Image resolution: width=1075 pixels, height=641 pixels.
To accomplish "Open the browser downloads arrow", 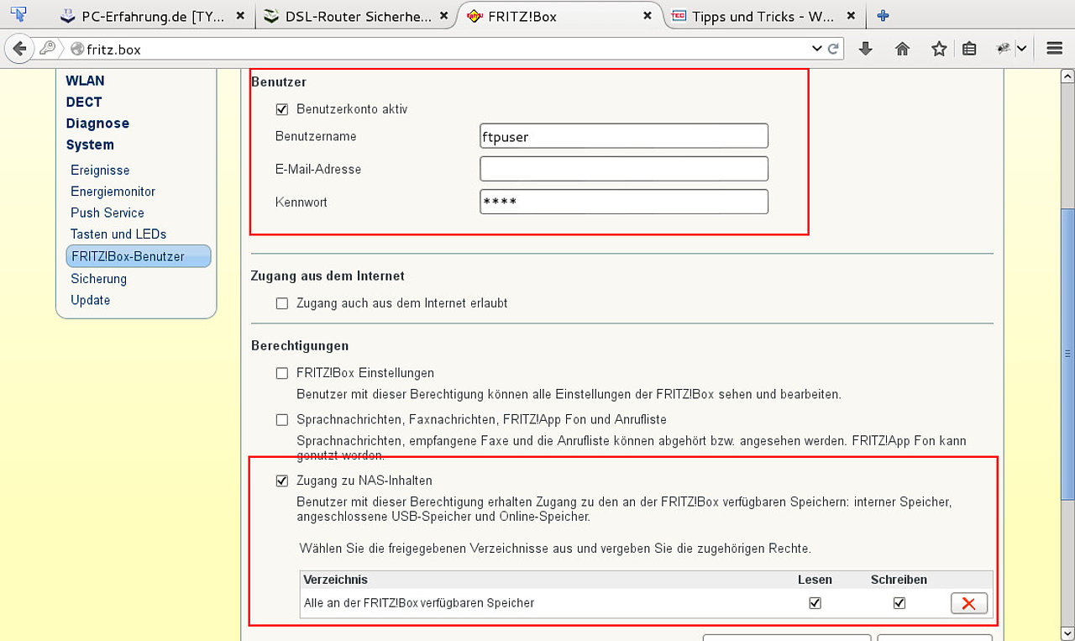I will tap(866, 49).
